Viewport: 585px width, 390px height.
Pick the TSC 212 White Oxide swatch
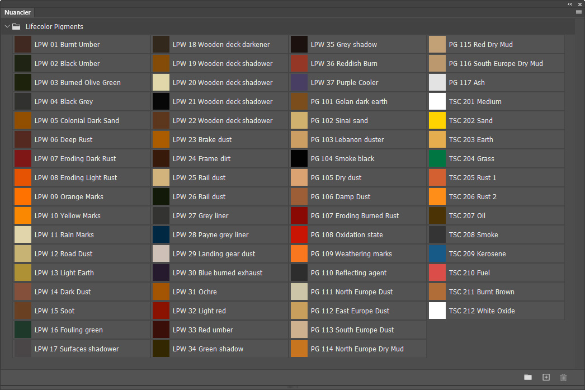pyautogui.click(x=437, y=311)
